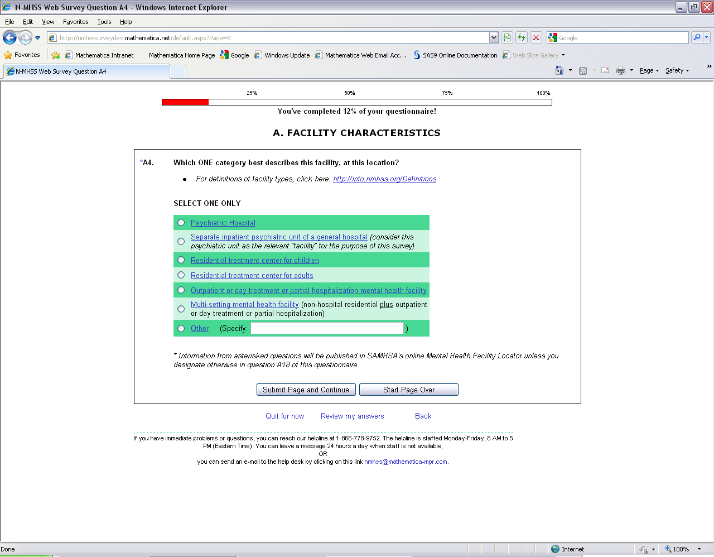Open the search provider dropdown arrow
Screen dimensions: 714x557
tap(707, 37)
